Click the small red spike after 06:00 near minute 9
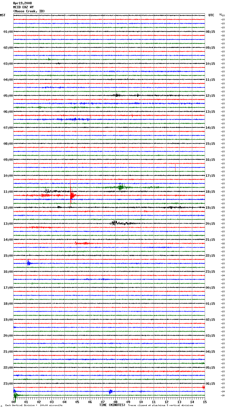The height and width of the screenshot is (409, 226). pyautogui.click(x=132, y=115)
